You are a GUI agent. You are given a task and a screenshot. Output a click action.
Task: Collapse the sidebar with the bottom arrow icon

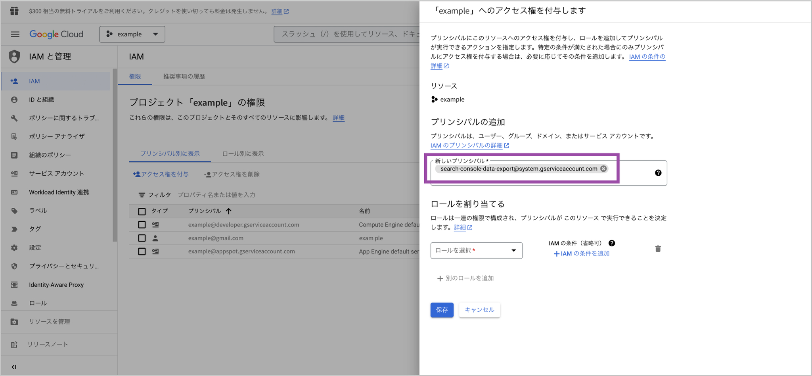pos(14,367)
